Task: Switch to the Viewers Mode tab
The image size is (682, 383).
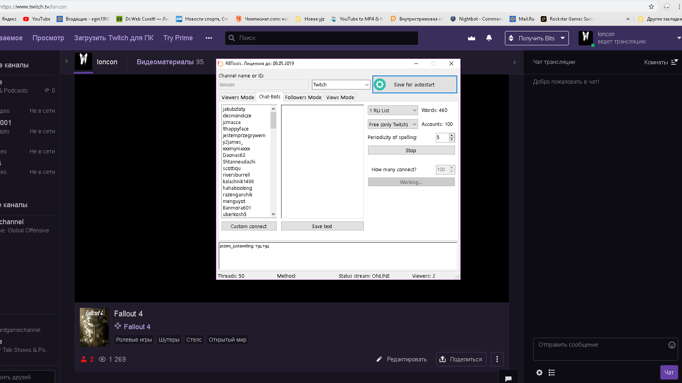Action: point(238,98)
